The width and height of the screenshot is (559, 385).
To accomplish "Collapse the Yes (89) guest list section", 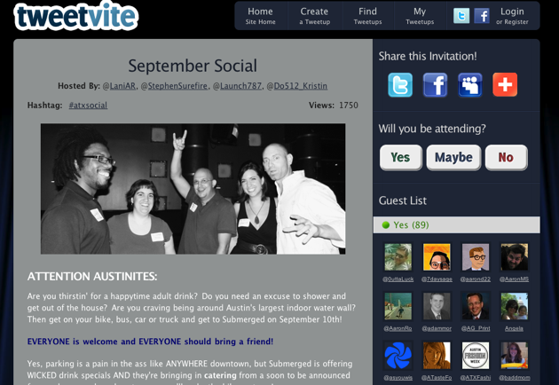I will [x=456, y=225].
